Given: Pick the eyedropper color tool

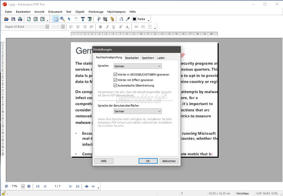Looking at the screenshot, I should (128, 19).
